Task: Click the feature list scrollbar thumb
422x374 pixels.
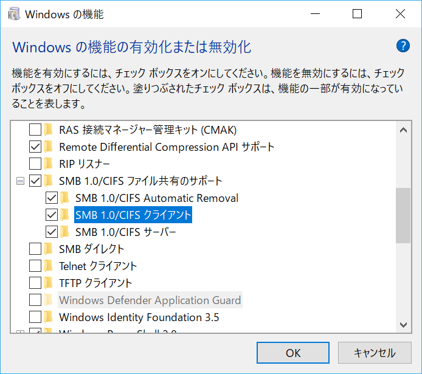Action: (x=403, y=215)
